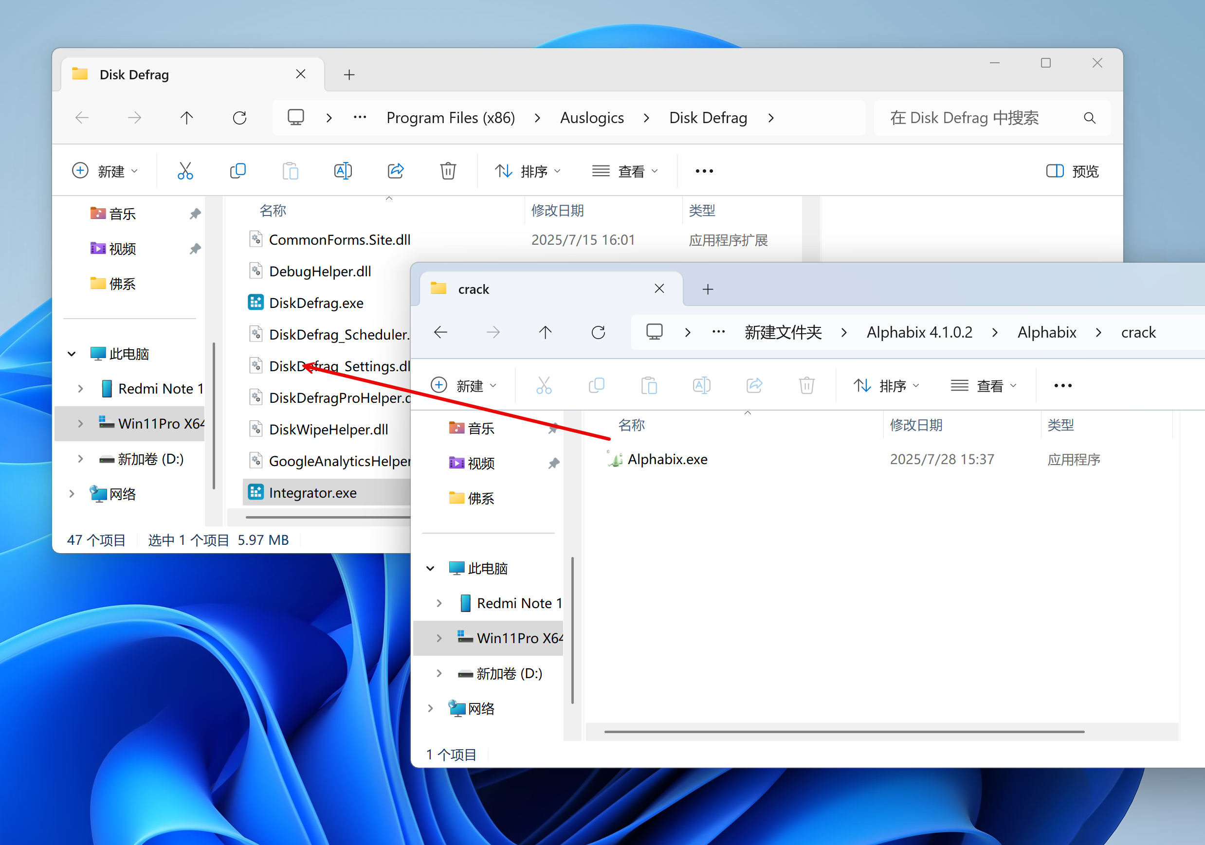Image resolution: width=1205 pixels, height=845 pixels.
Task: Refresh the crack folder window
Action: click(x=598, y=332)
